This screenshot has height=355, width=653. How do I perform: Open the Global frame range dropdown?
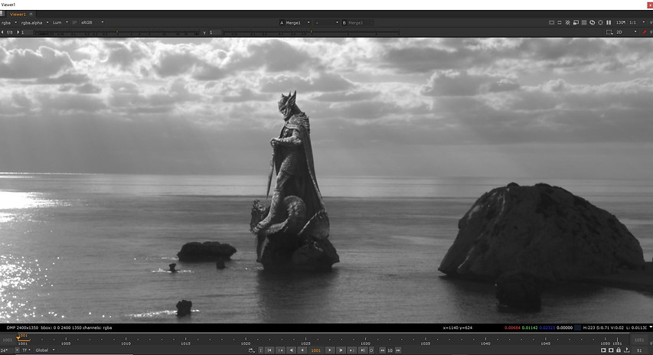click(44, 350)
